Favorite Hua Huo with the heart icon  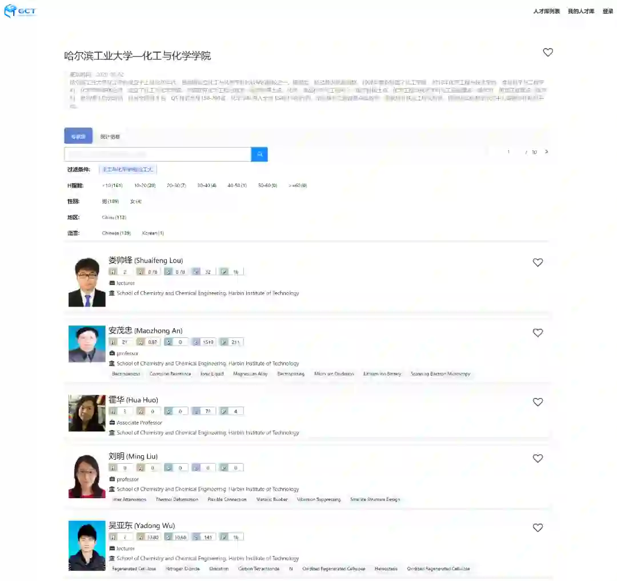click(538, 402)
